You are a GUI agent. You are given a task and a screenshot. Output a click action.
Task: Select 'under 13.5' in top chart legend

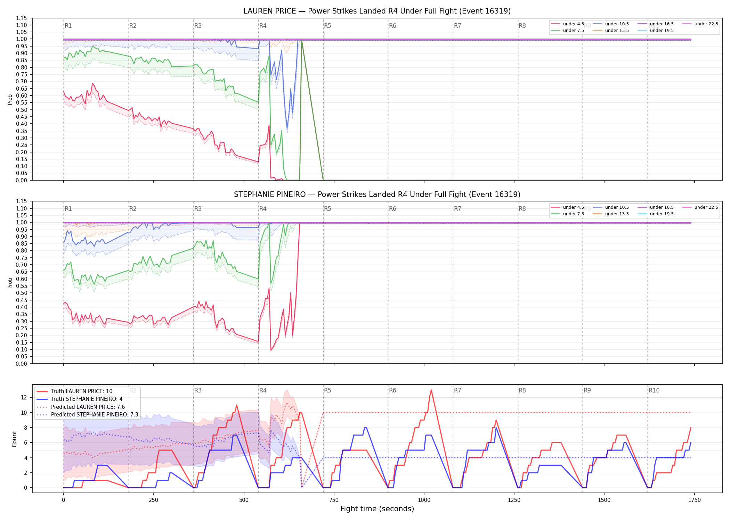point(611,31)
